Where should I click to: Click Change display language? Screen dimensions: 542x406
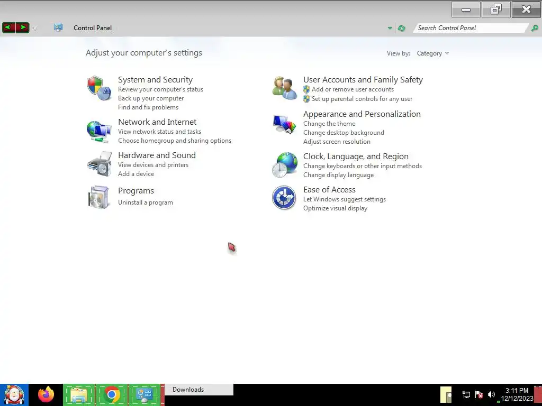tap(338, 175)
